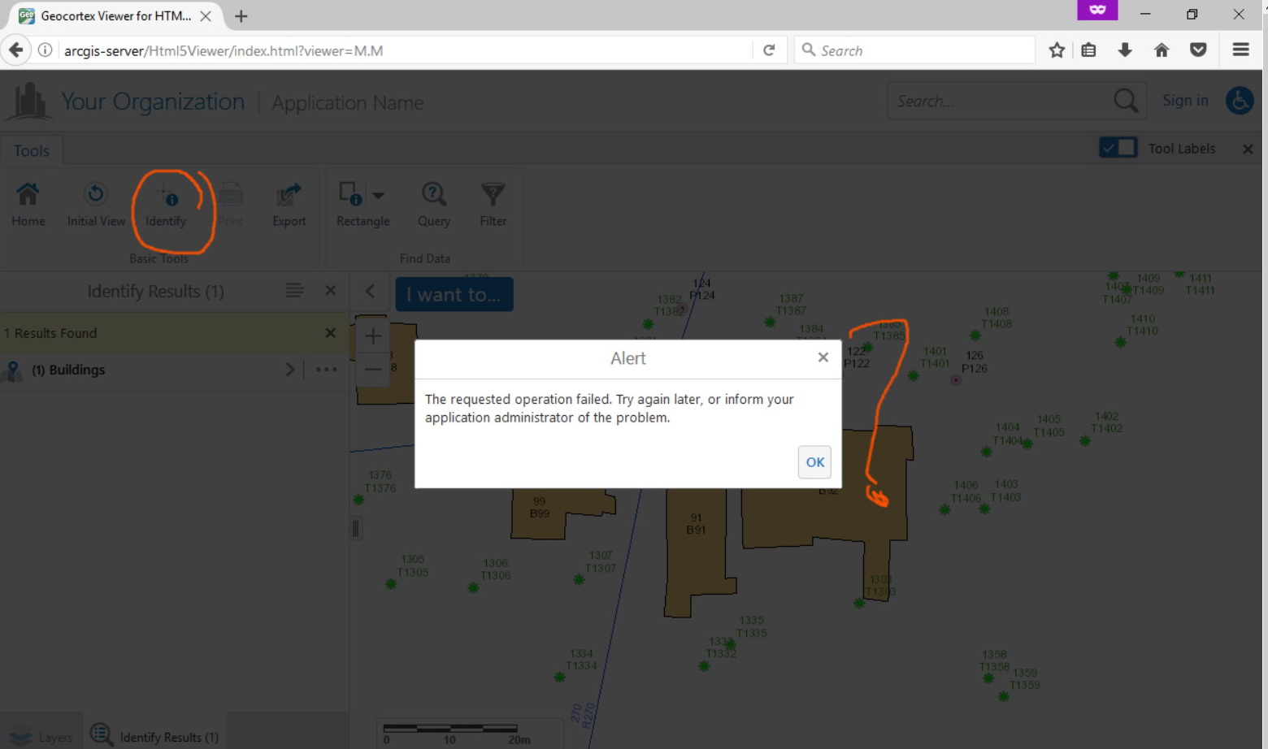Click the browser Search box
The image size is (1268, 749).
[x=914, y=50]
